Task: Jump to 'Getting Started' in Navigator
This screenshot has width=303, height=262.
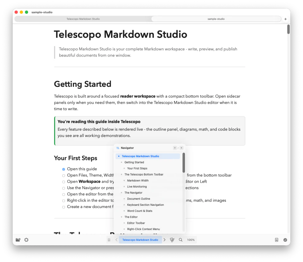Action: [x=134, y=162]
